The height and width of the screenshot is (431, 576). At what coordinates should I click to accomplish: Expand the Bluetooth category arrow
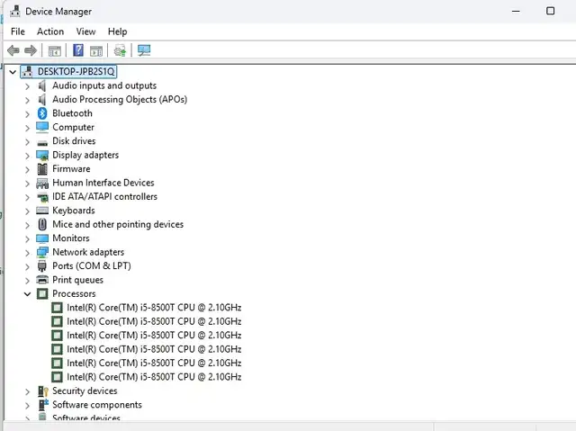(27, 114)
